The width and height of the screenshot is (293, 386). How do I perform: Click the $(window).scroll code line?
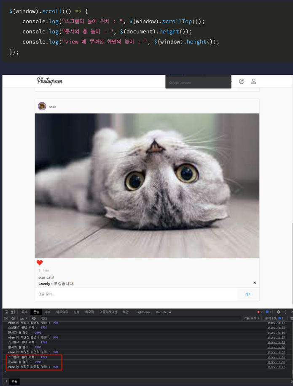pos(48,11)
